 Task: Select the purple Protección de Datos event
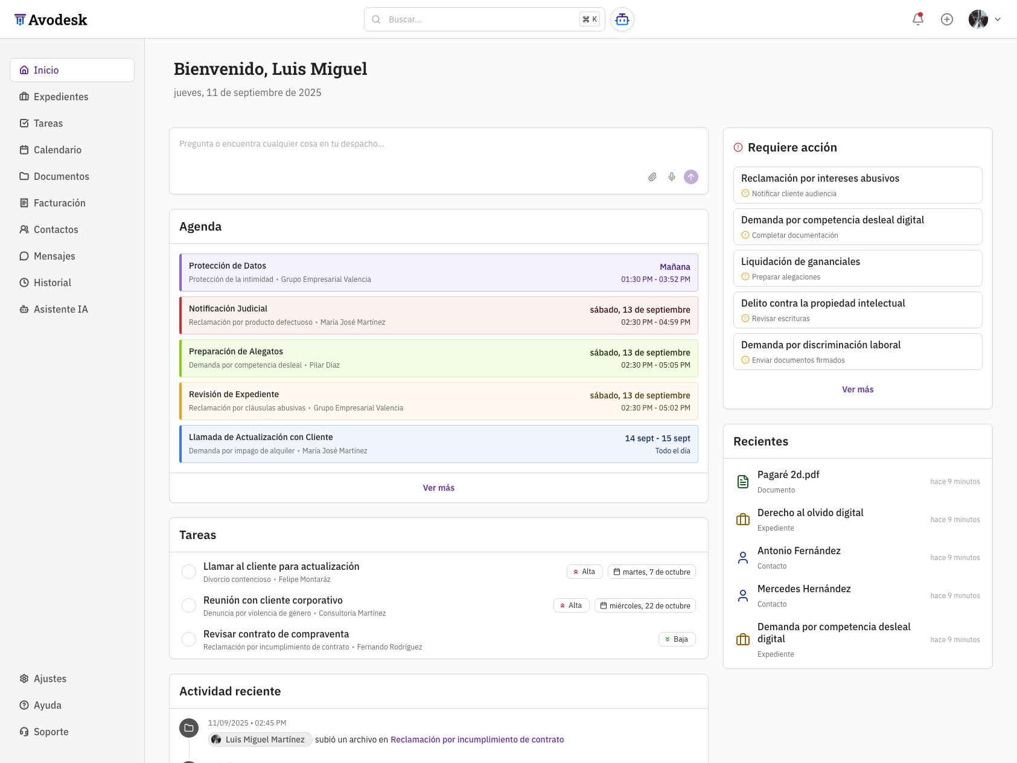[438, 272]
